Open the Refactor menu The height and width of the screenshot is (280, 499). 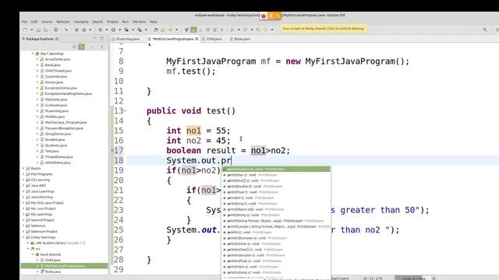coord(63,22)
